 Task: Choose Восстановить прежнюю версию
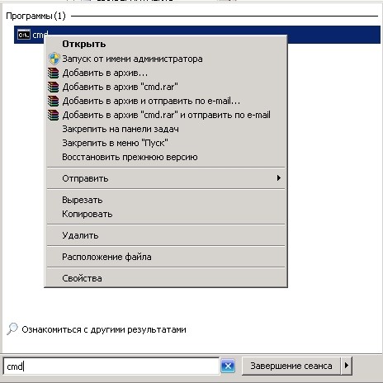[x=166, y=157]
